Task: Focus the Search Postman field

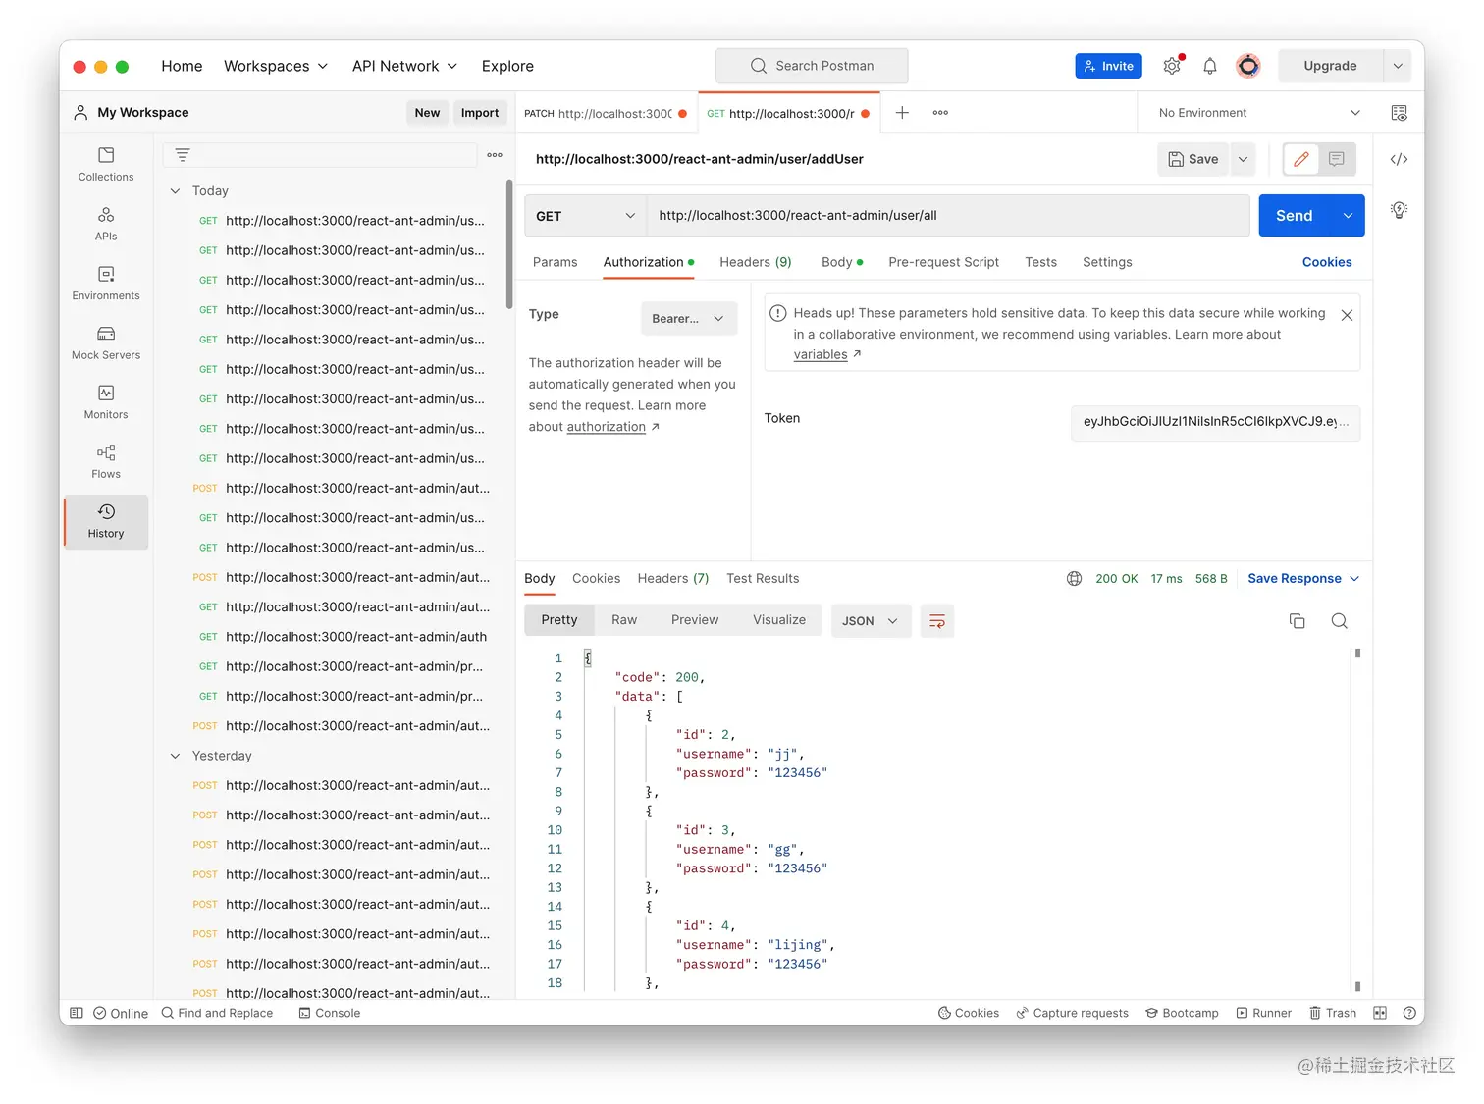Action: coord(812,66)
